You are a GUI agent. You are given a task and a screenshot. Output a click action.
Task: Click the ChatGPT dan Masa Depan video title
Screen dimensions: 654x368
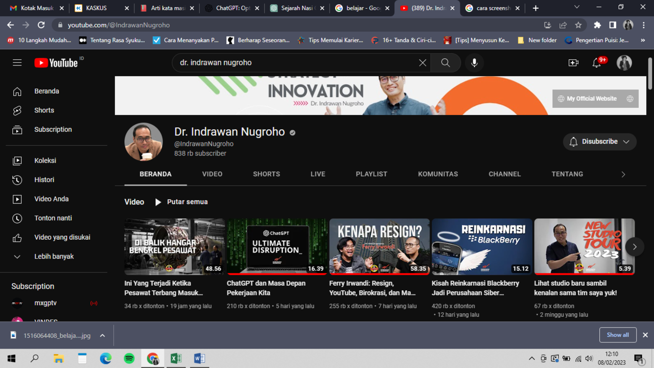(266, 288)
